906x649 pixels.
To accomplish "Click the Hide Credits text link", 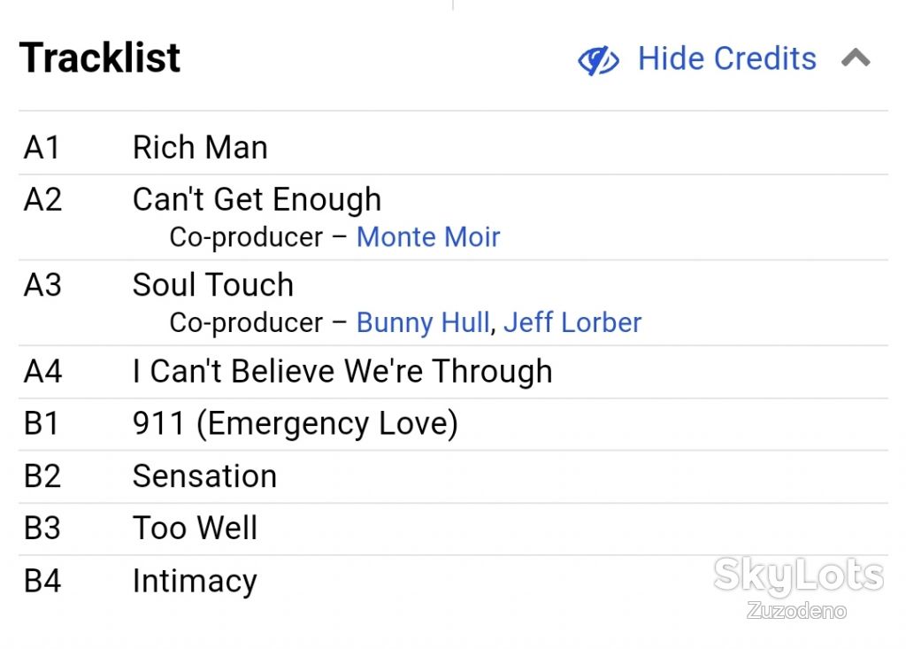I will (727, 58).
